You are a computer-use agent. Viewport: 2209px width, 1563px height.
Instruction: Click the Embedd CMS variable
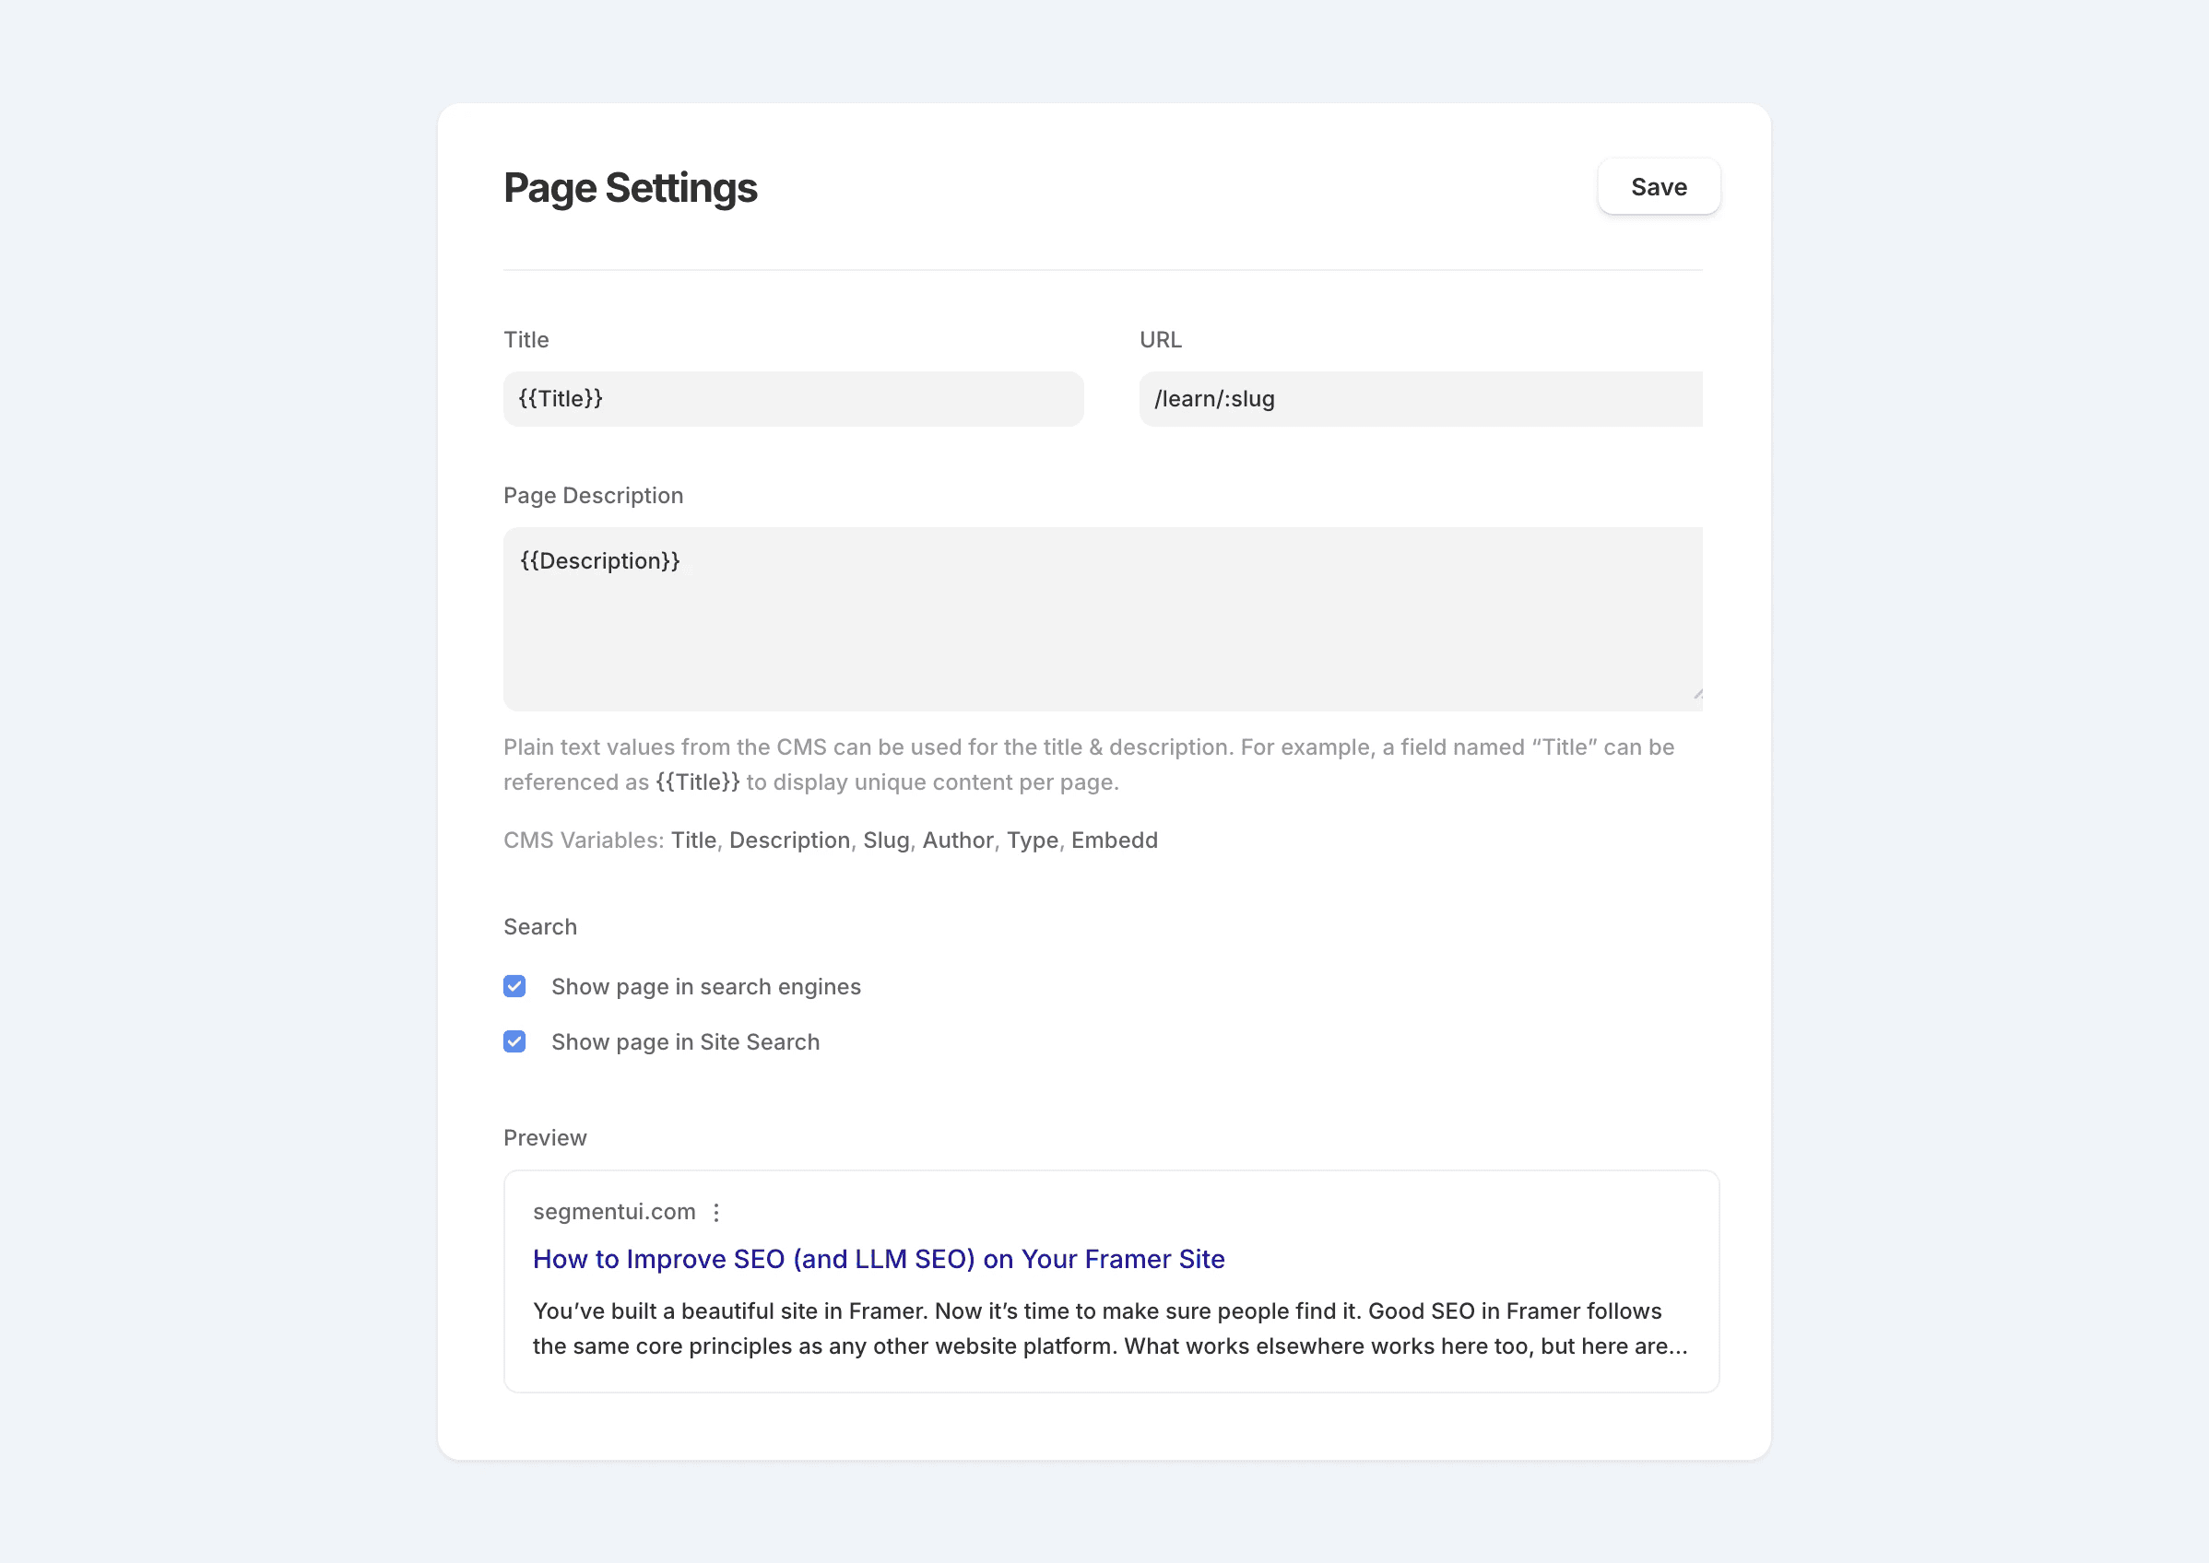[1113, 840]
